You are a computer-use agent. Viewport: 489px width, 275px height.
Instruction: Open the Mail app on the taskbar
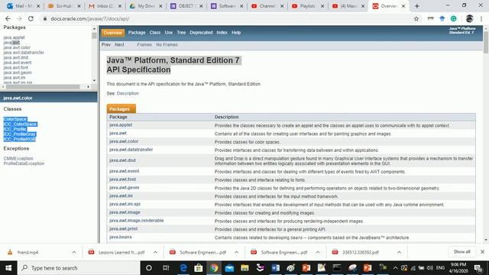pyautogui.click(x=229, y=268)
